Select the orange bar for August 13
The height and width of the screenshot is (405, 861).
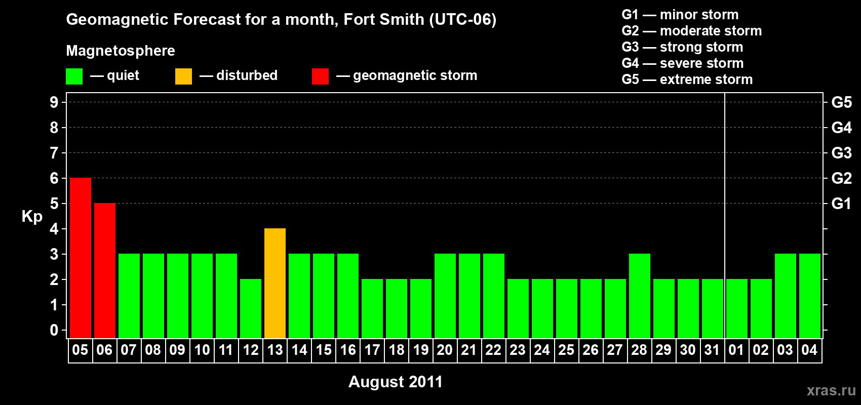pos(275,283)
